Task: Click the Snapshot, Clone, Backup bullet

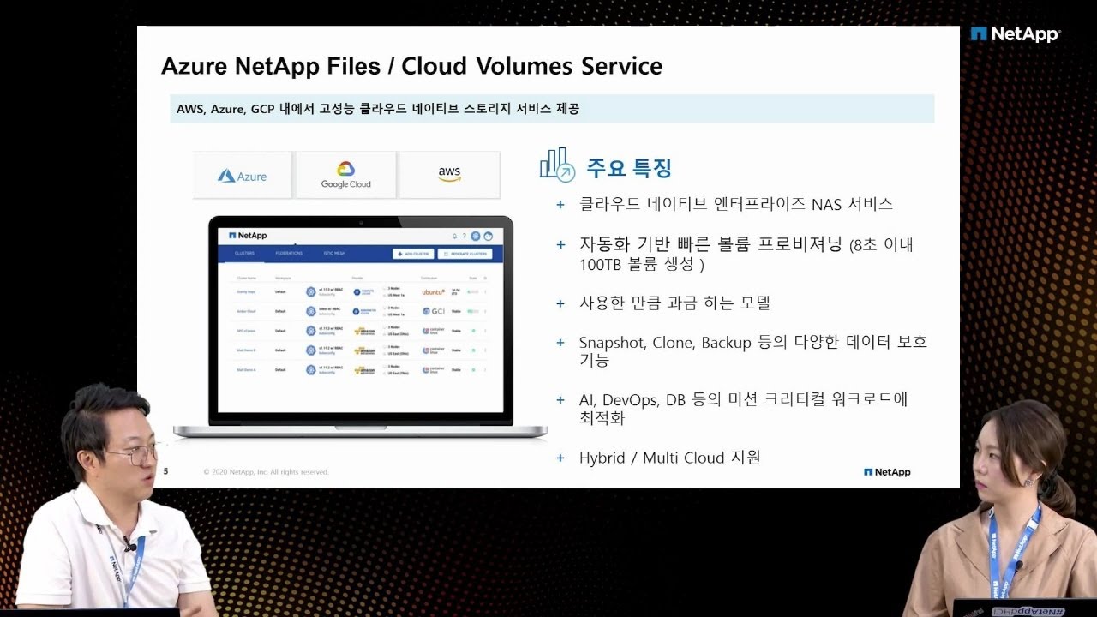Action: coord(753,351)
